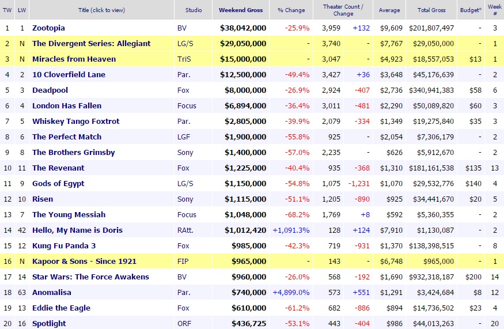View Whiskey Tango Foxtrot page

tap(76, 121)
